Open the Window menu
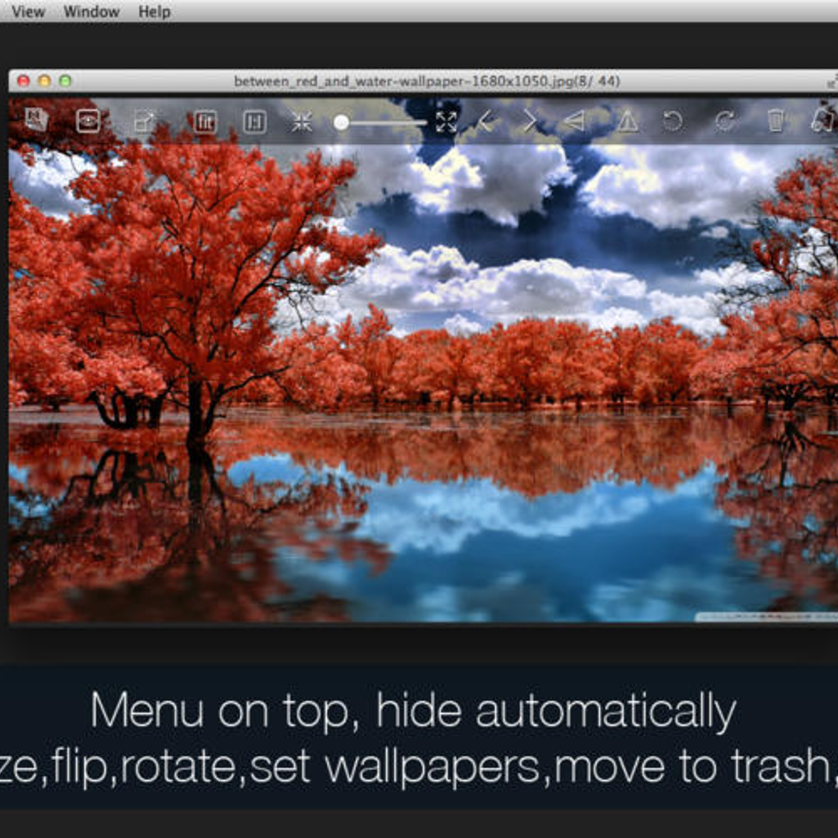 tap(91, 11)
